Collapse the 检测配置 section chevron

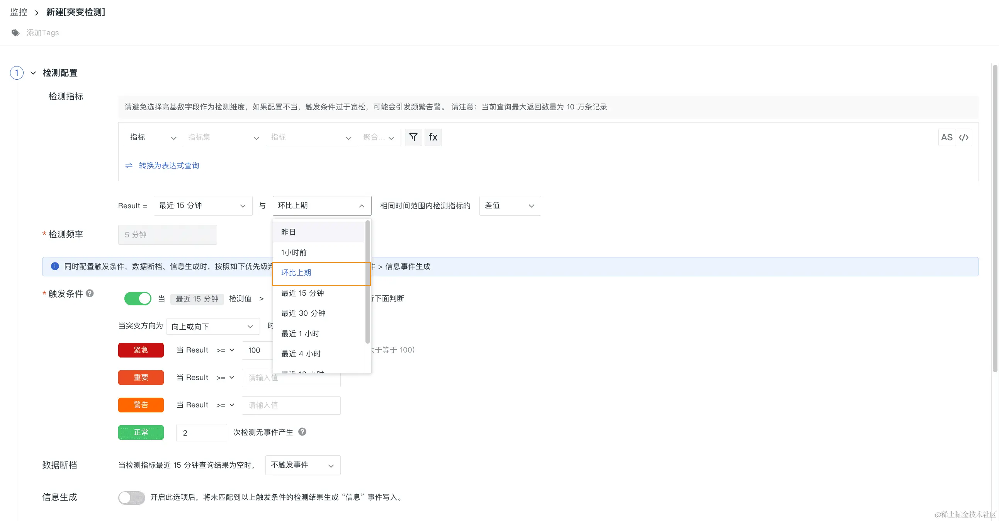point(33,73)
